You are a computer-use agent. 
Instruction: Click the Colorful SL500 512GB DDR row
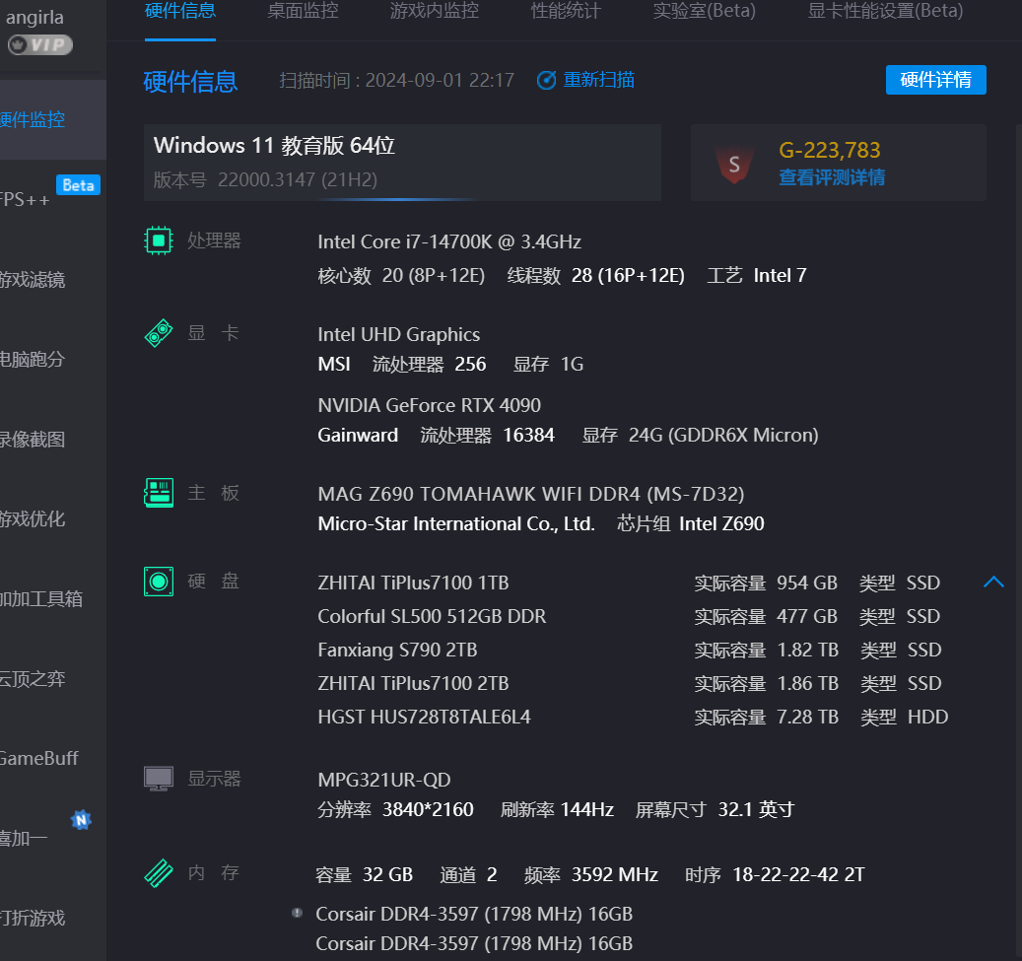pyautogui.click(x=629, y=616)
